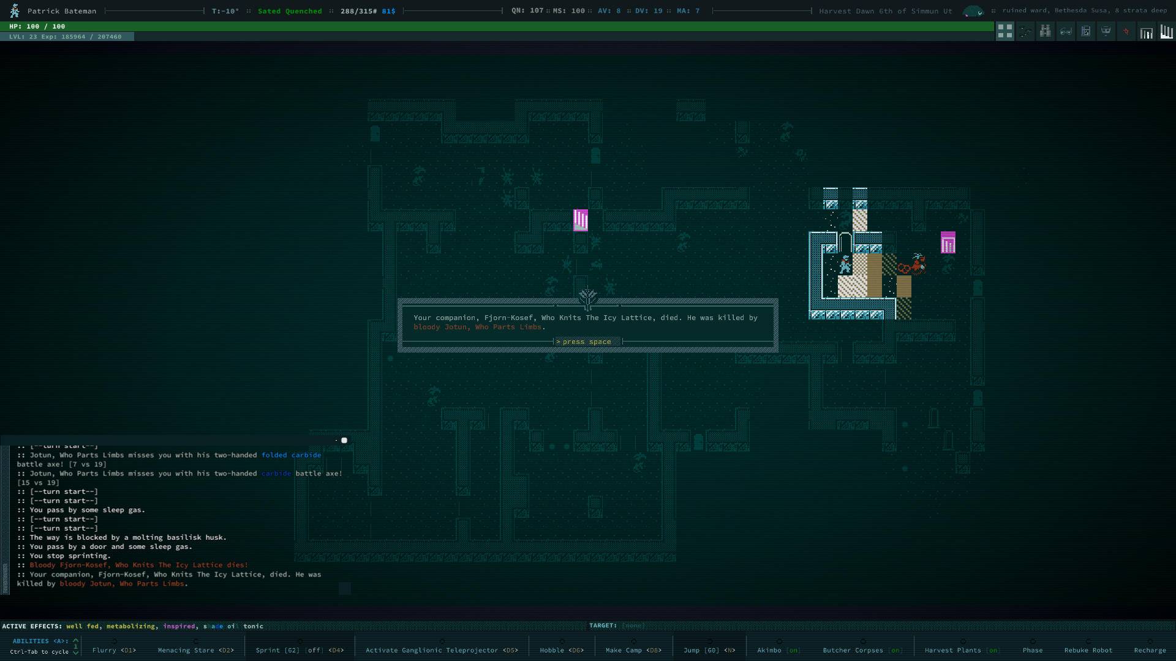The height and width of the screenshot is (661, 1176).
Task: Toggle Sprint ability off/on
Action: [x=299, y=650]
